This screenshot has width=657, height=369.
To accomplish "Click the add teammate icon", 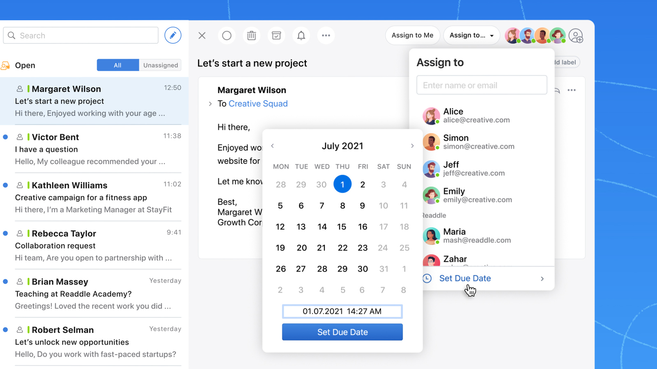I will tap(576, 36).
